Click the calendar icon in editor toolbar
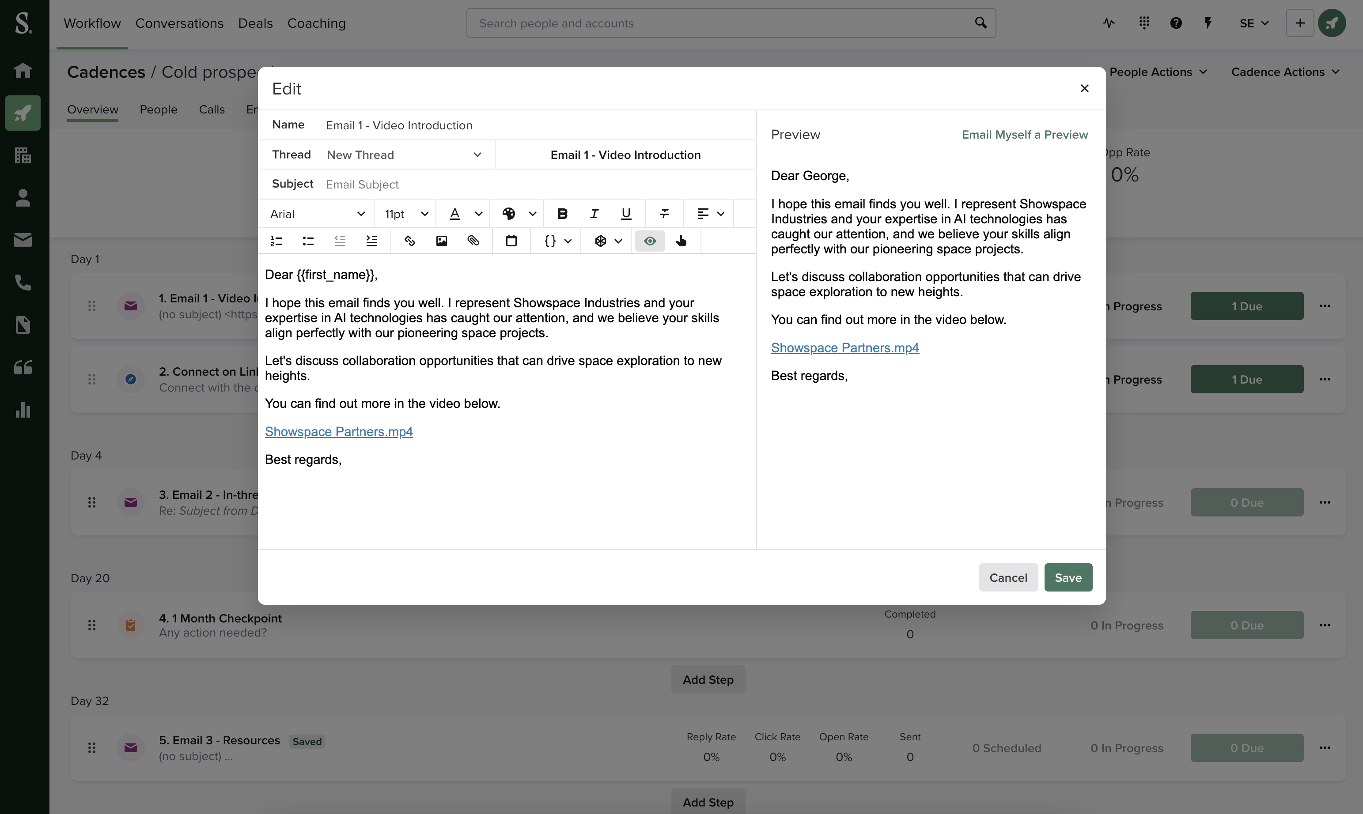 pyautogui.click(x=511, y=241)
